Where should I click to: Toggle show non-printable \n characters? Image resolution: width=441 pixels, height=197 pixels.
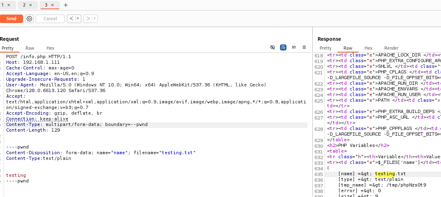click(294, 47)
